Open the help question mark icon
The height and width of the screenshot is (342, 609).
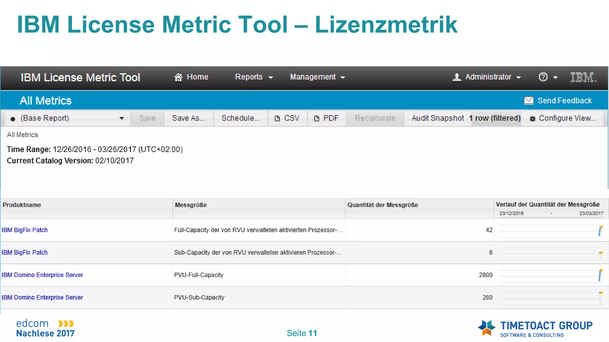coord(543,77)
